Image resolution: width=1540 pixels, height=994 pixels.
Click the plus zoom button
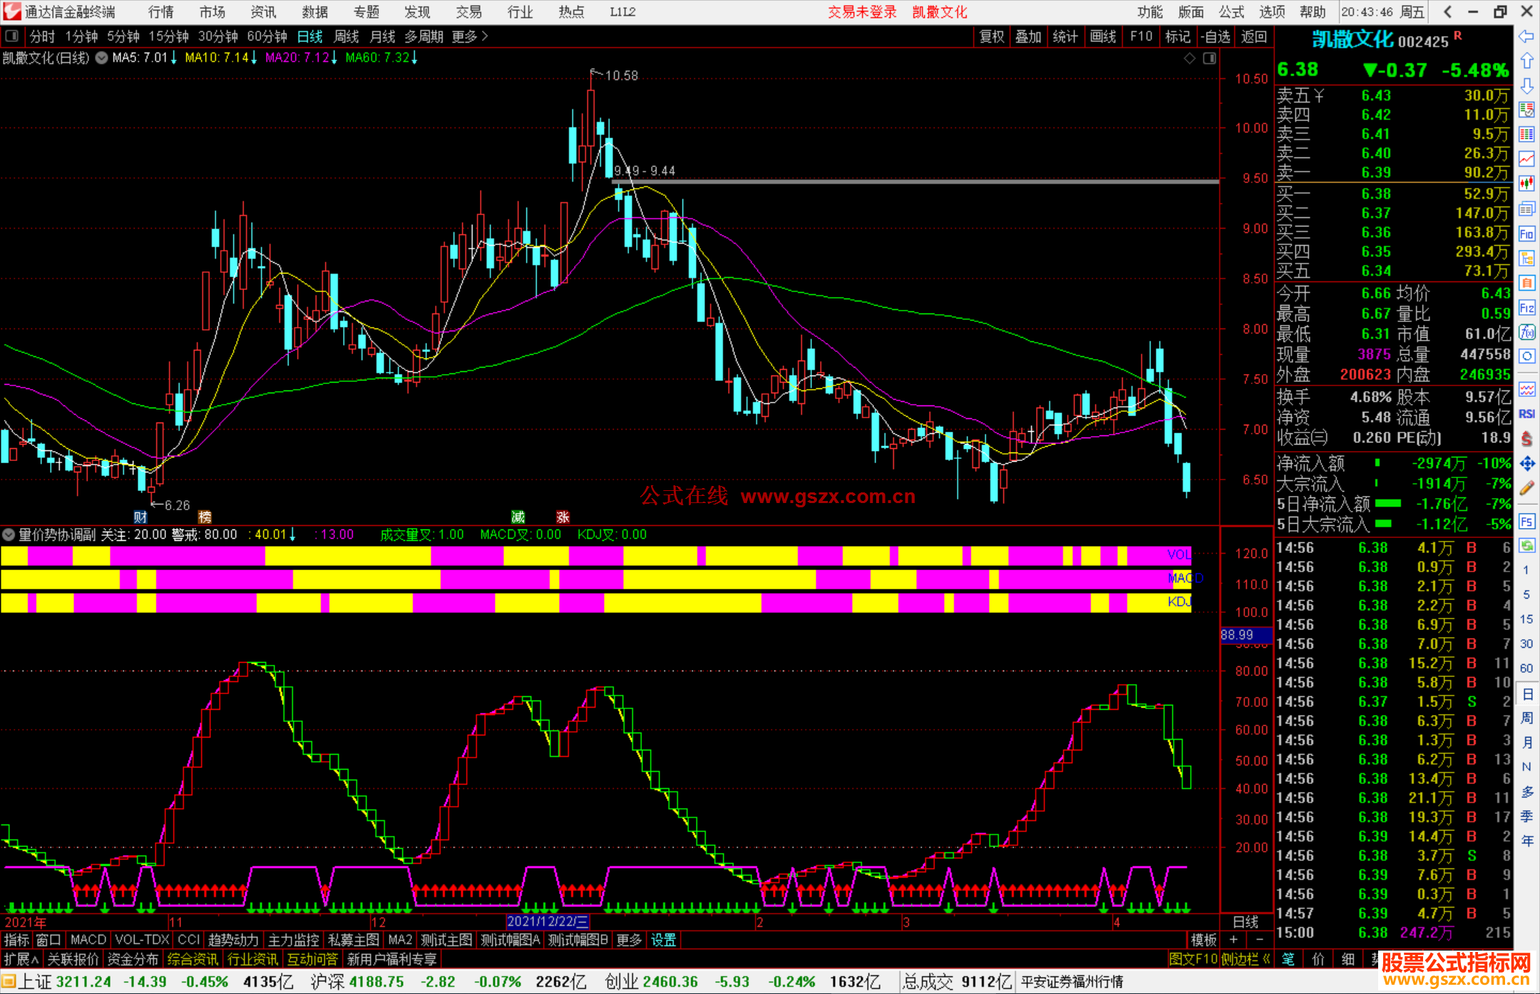[1233, 940]
